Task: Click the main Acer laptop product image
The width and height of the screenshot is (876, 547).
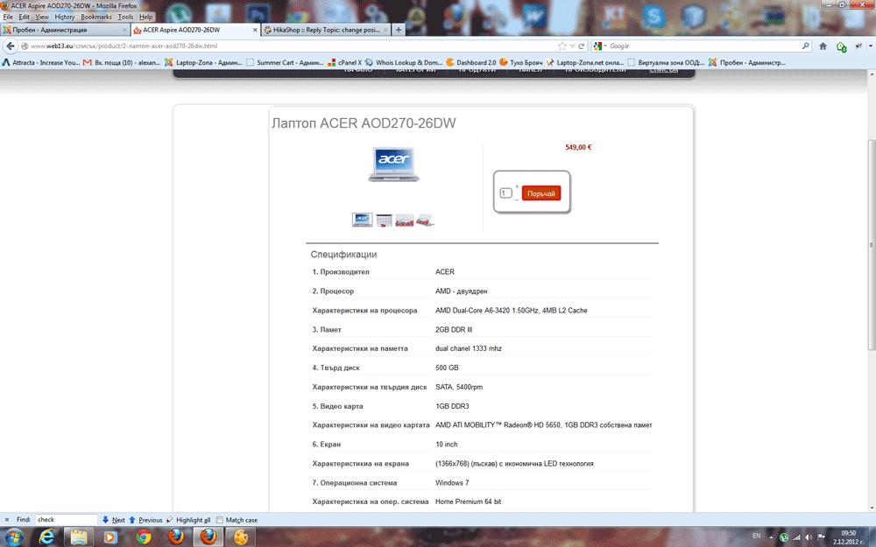Action: (x=393, y=165)
